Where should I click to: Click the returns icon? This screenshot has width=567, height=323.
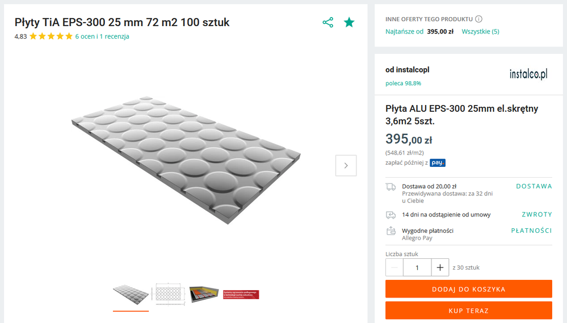[x=390, y=215]
